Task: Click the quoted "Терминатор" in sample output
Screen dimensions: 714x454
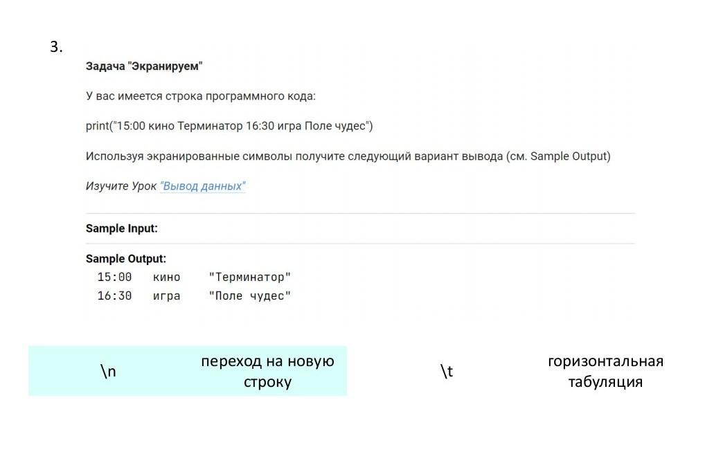Action: point(250,278)
